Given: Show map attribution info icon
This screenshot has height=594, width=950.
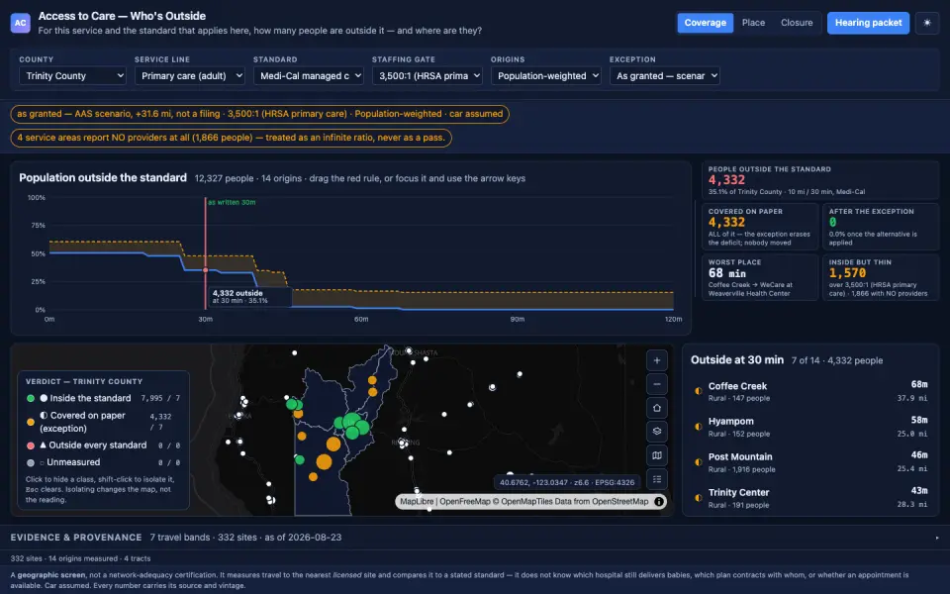Looking at the screenshot, I should tap(659, 501).
